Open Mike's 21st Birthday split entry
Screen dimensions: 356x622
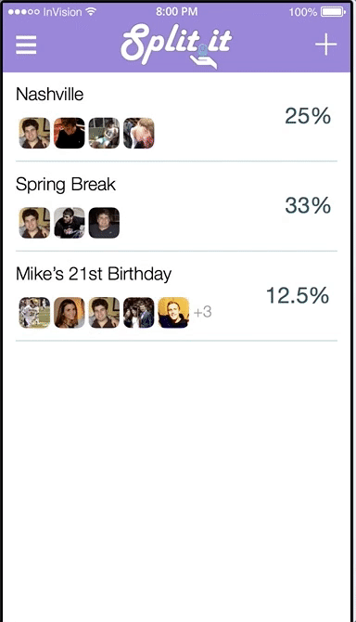177,296
